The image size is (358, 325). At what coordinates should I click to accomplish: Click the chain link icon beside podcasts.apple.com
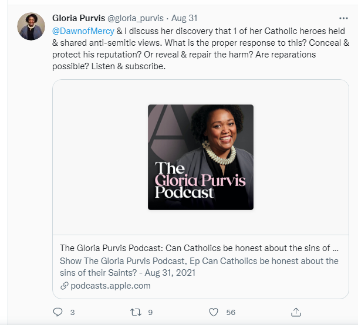[65, 286]
